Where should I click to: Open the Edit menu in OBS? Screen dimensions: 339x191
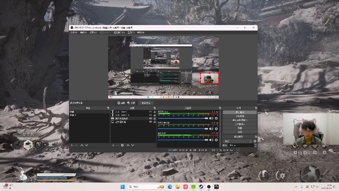tap(83, 33)
